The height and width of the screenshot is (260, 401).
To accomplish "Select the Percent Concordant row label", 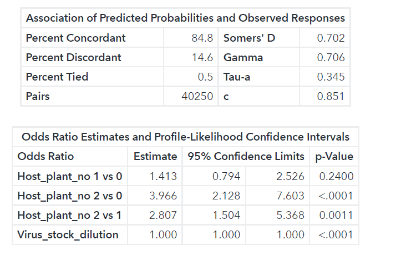I will 76,38.
